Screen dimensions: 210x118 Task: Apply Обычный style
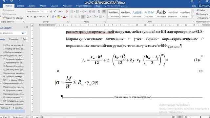coord(114,14)
